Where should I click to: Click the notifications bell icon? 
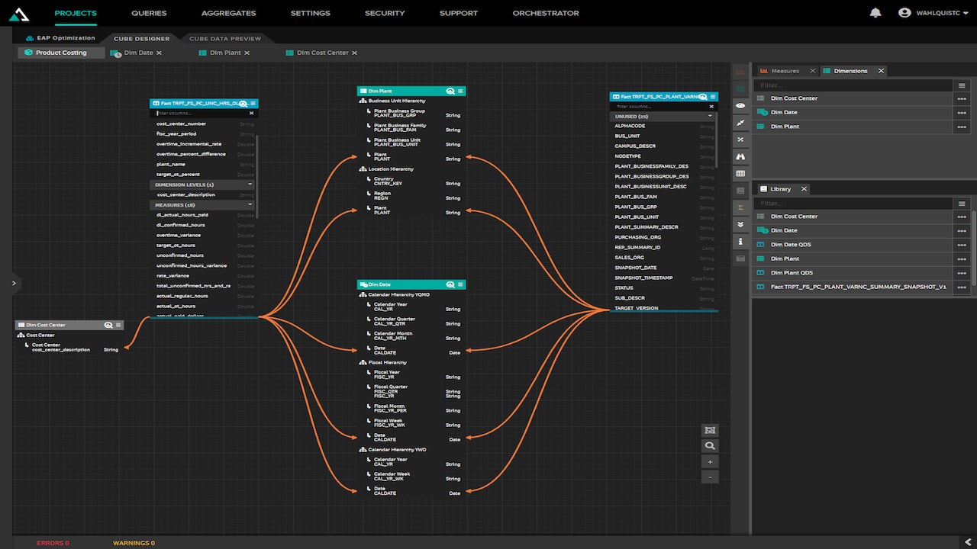(x=875, y=13)
